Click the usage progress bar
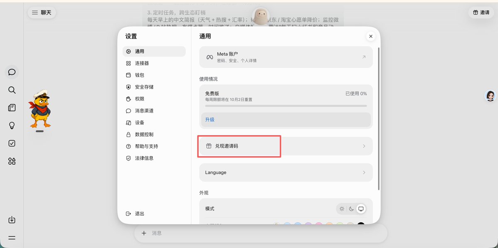The width and height of the screenshot is (498, 248). (x=286, y=106)
